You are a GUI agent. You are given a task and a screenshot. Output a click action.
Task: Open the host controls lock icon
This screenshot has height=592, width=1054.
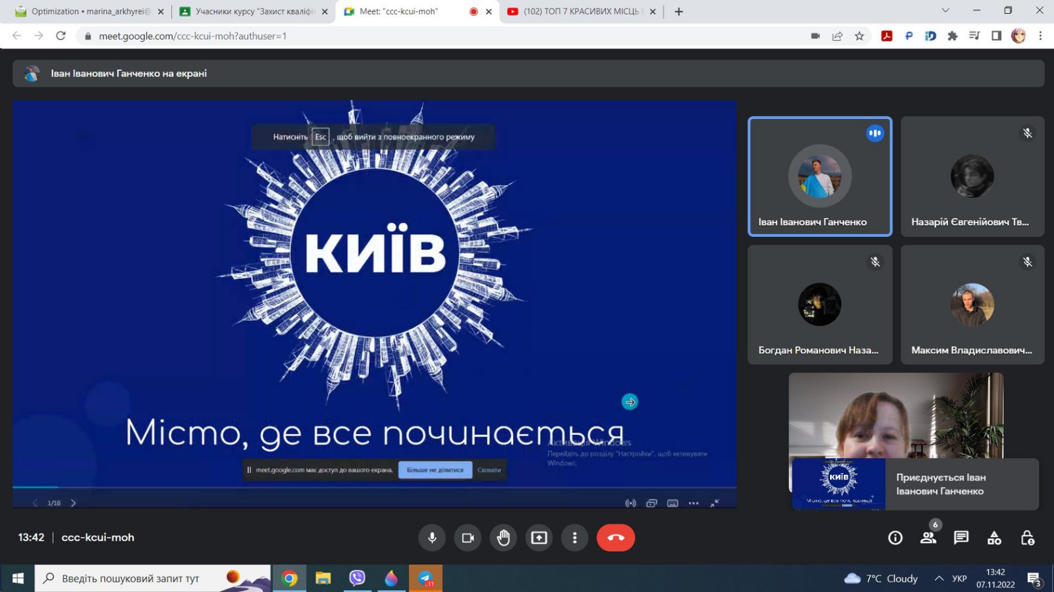coord(1027,537)
